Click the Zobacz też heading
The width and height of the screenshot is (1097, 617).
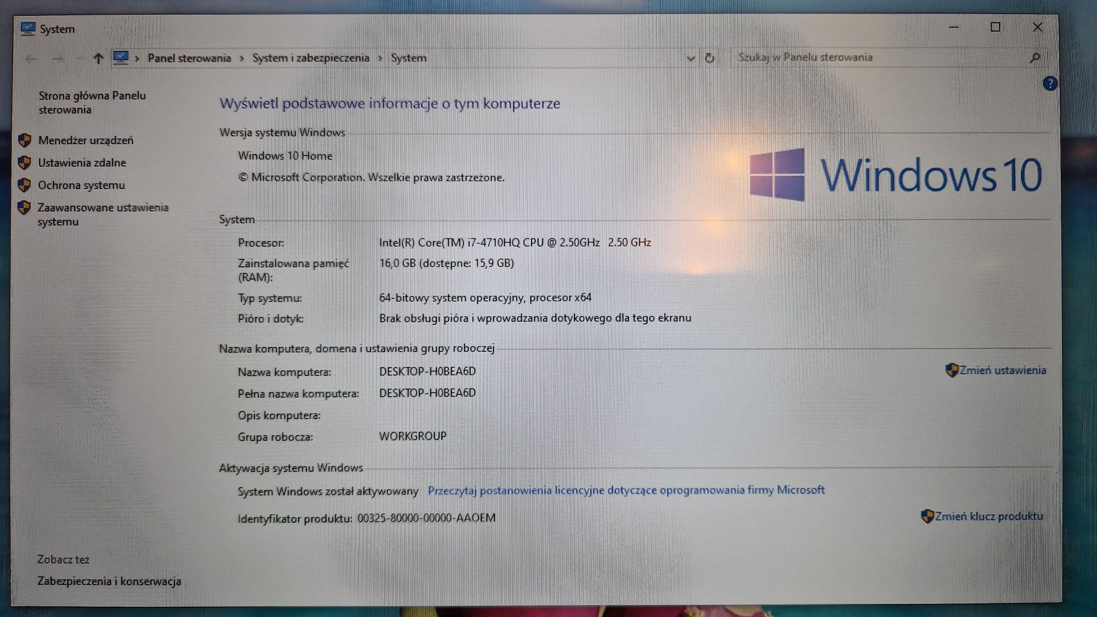(x=63, y=559)
